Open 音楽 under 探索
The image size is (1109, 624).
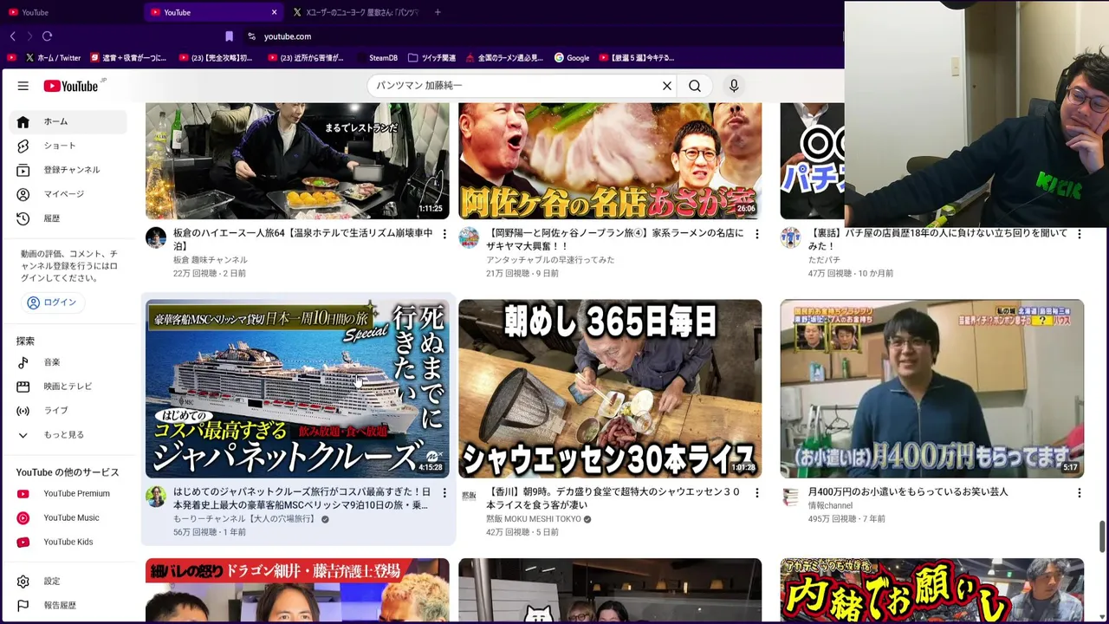pyautogui.click(x=68, y=362)
